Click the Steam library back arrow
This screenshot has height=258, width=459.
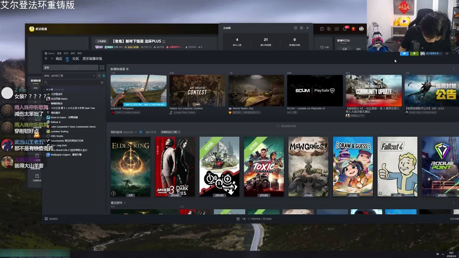(x=46, y=58)
